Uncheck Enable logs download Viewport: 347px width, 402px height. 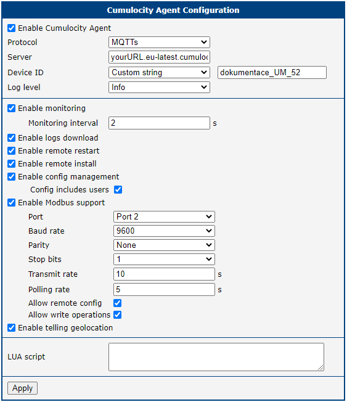click(11, 137)
